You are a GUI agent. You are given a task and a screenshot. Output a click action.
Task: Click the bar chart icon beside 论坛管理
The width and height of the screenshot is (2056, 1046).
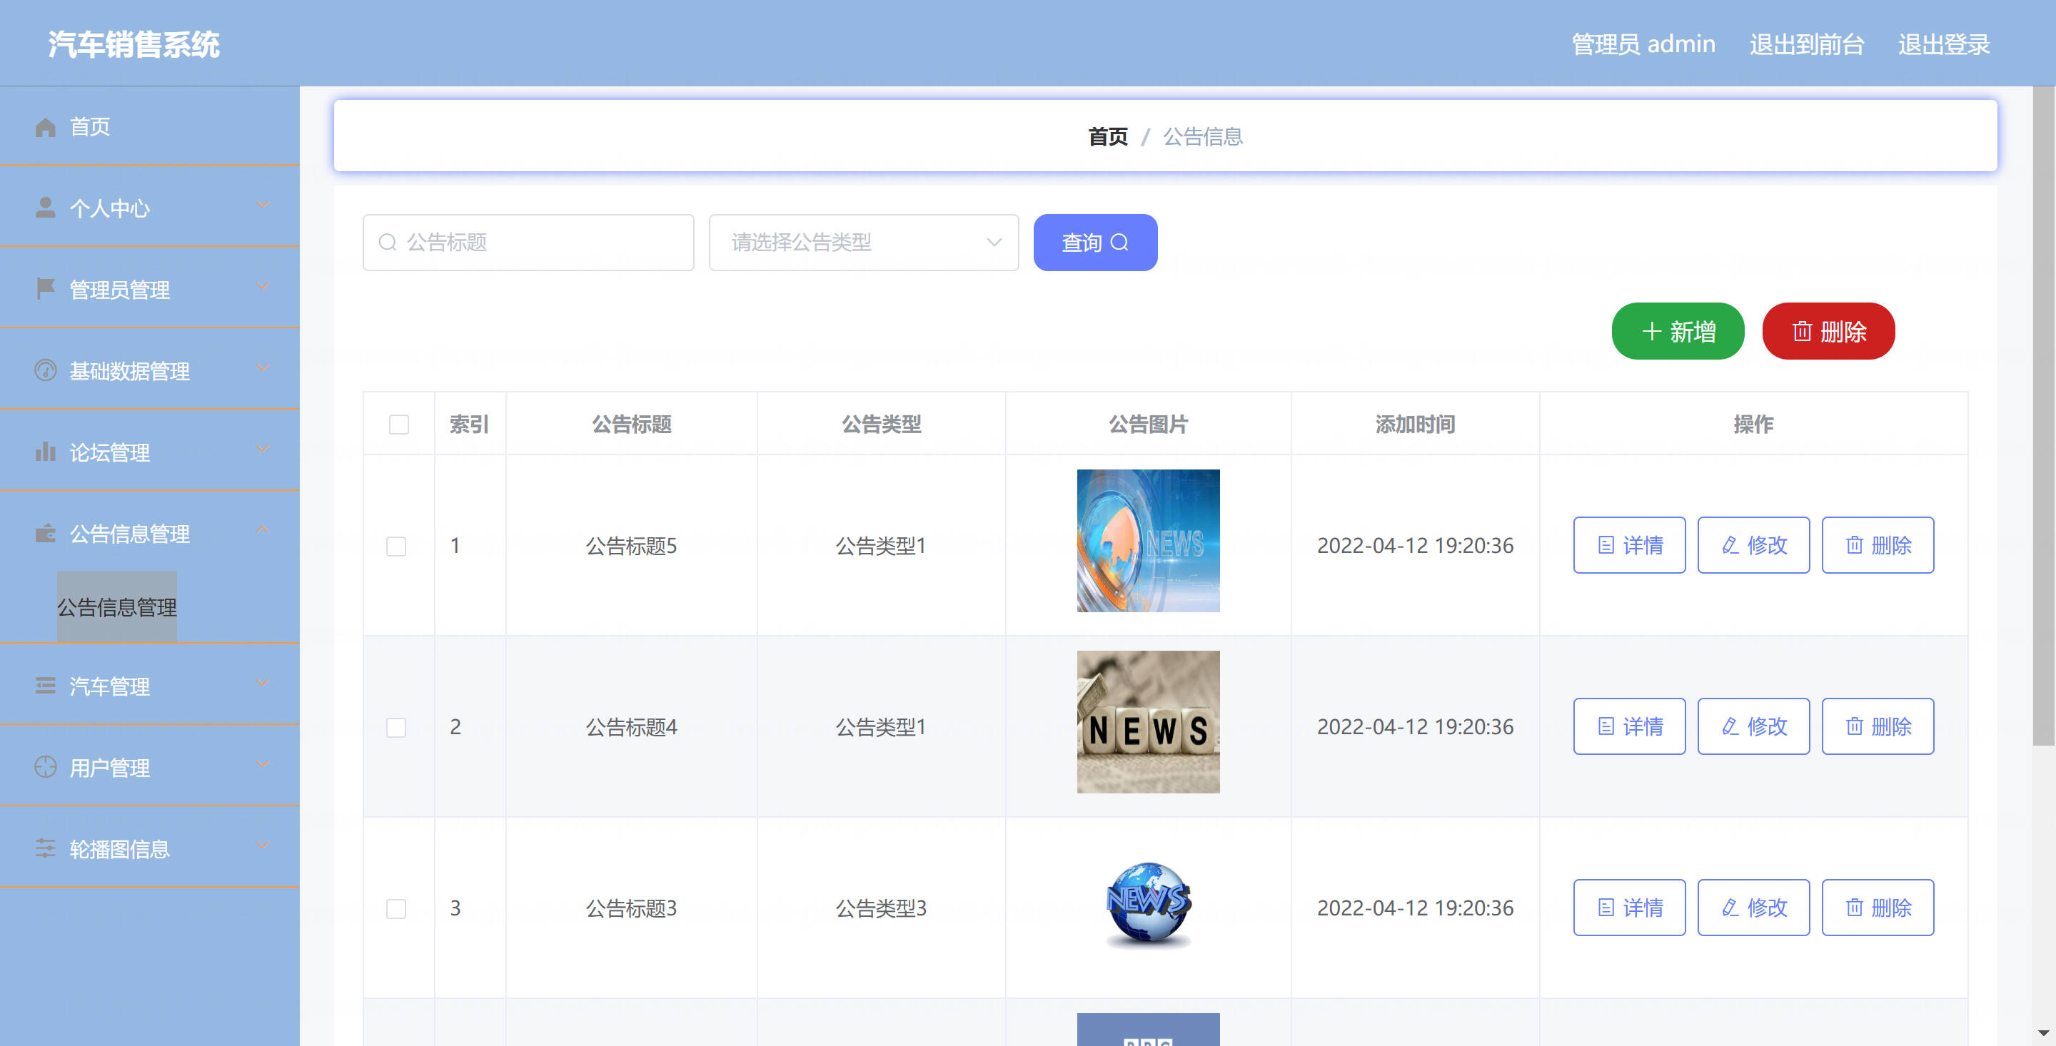click(46, 452)
